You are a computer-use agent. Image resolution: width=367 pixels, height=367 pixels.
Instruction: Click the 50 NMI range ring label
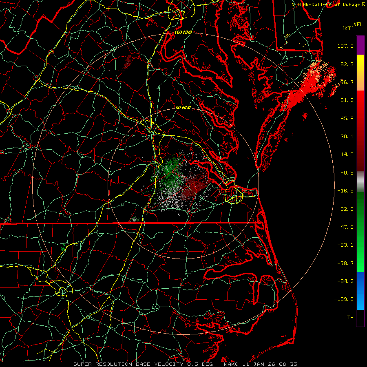[183, 108]
